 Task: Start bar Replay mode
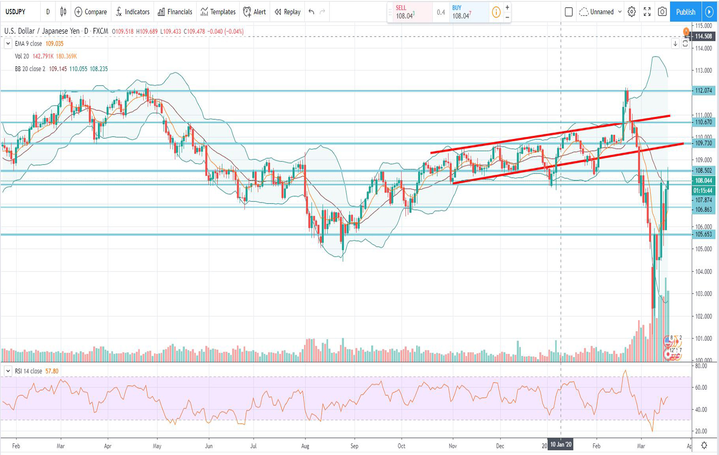pyautogui.click(x=287, y=12)
